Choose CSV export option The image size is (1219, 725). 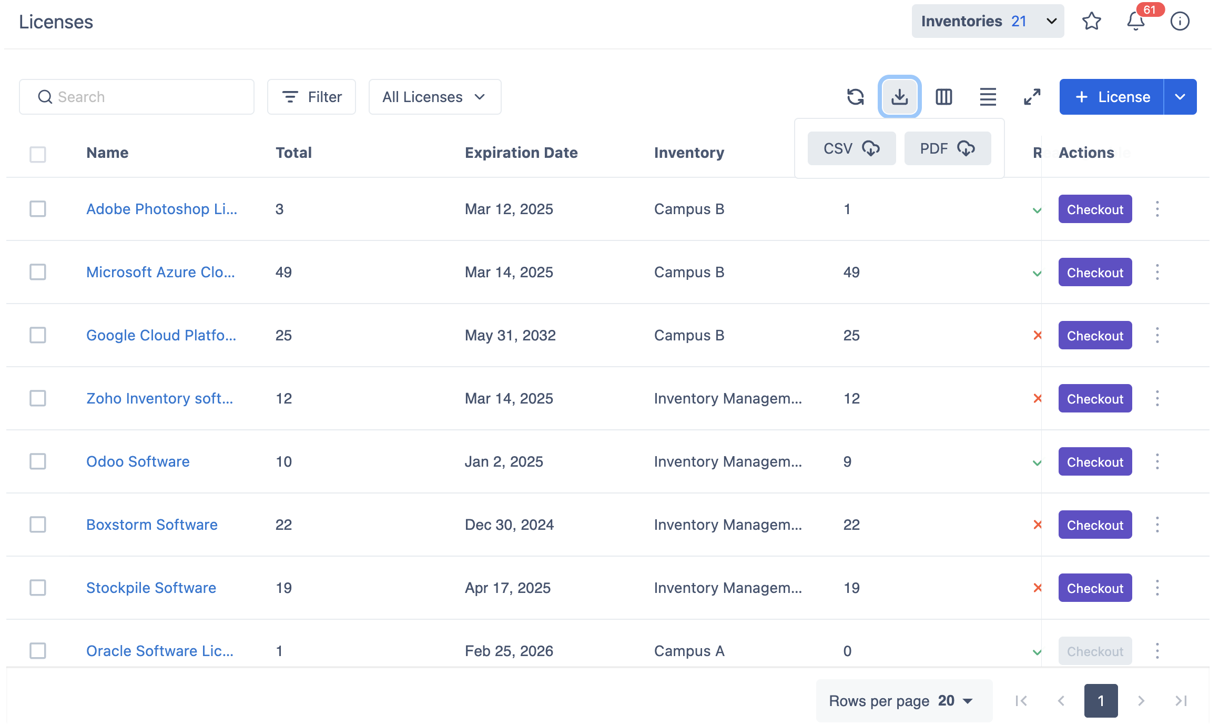(x=851, y=148)
